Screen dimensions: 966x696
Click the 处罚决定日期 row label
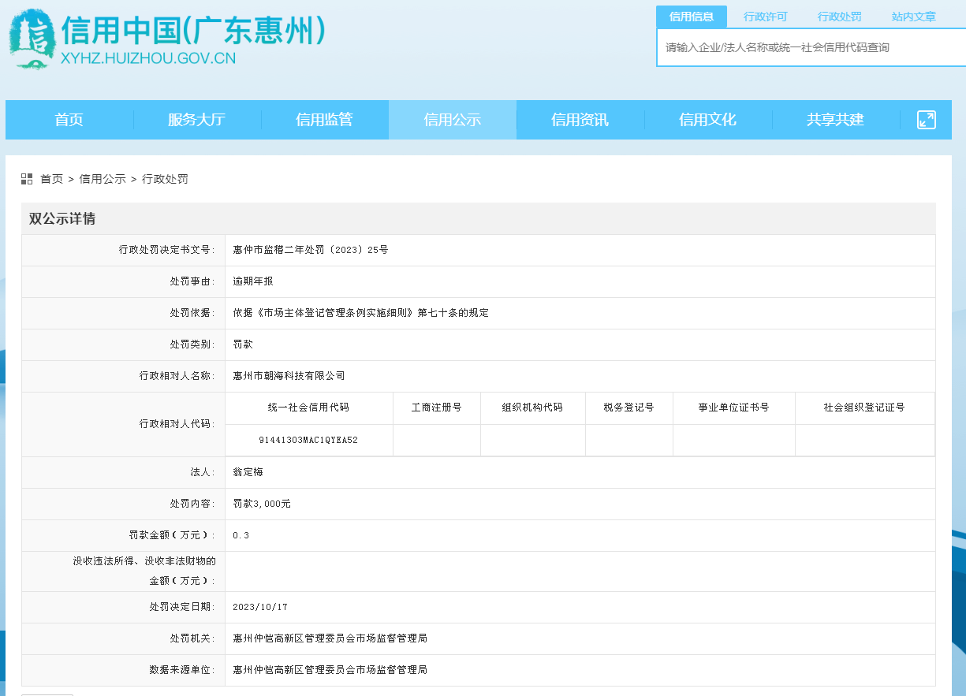pyautogui.click(x=182, y=608)
